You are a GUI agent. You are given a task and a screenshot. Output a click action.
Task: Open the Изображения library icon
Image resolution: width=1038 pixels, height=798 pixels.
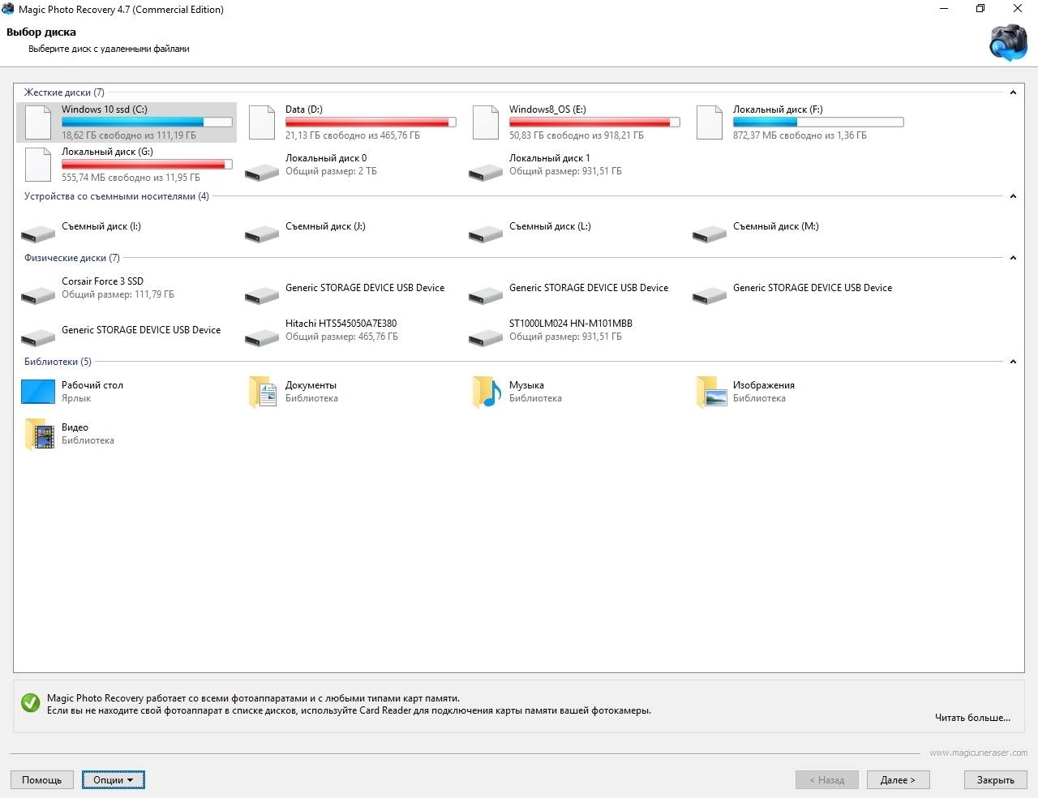pyautogui.click(x=711, y=392)
